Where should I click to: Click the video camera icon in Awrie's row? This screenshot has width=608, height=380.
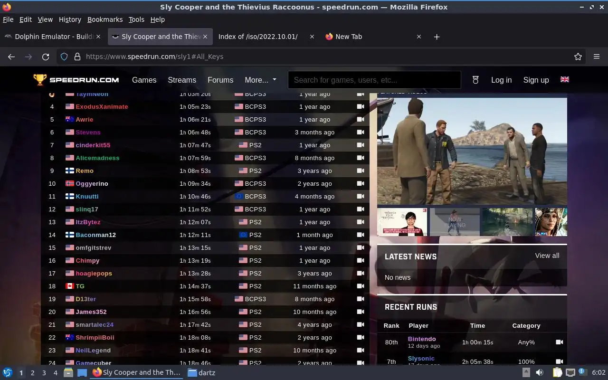pyautogui.click(x=361, y=119)
